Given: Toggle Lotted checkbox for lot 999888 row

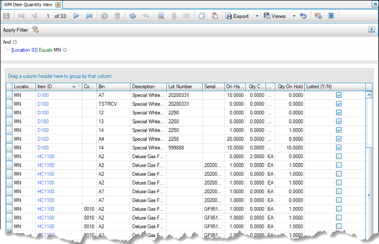Looking at the screenshot, I should click(x=339, y=148).
